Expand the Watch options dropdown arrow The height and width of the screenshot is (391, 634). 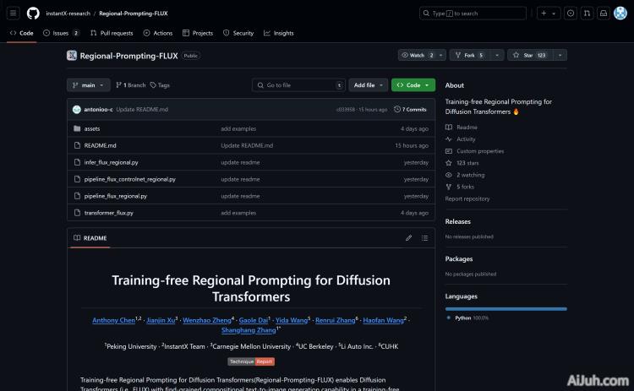pos(441,55)
